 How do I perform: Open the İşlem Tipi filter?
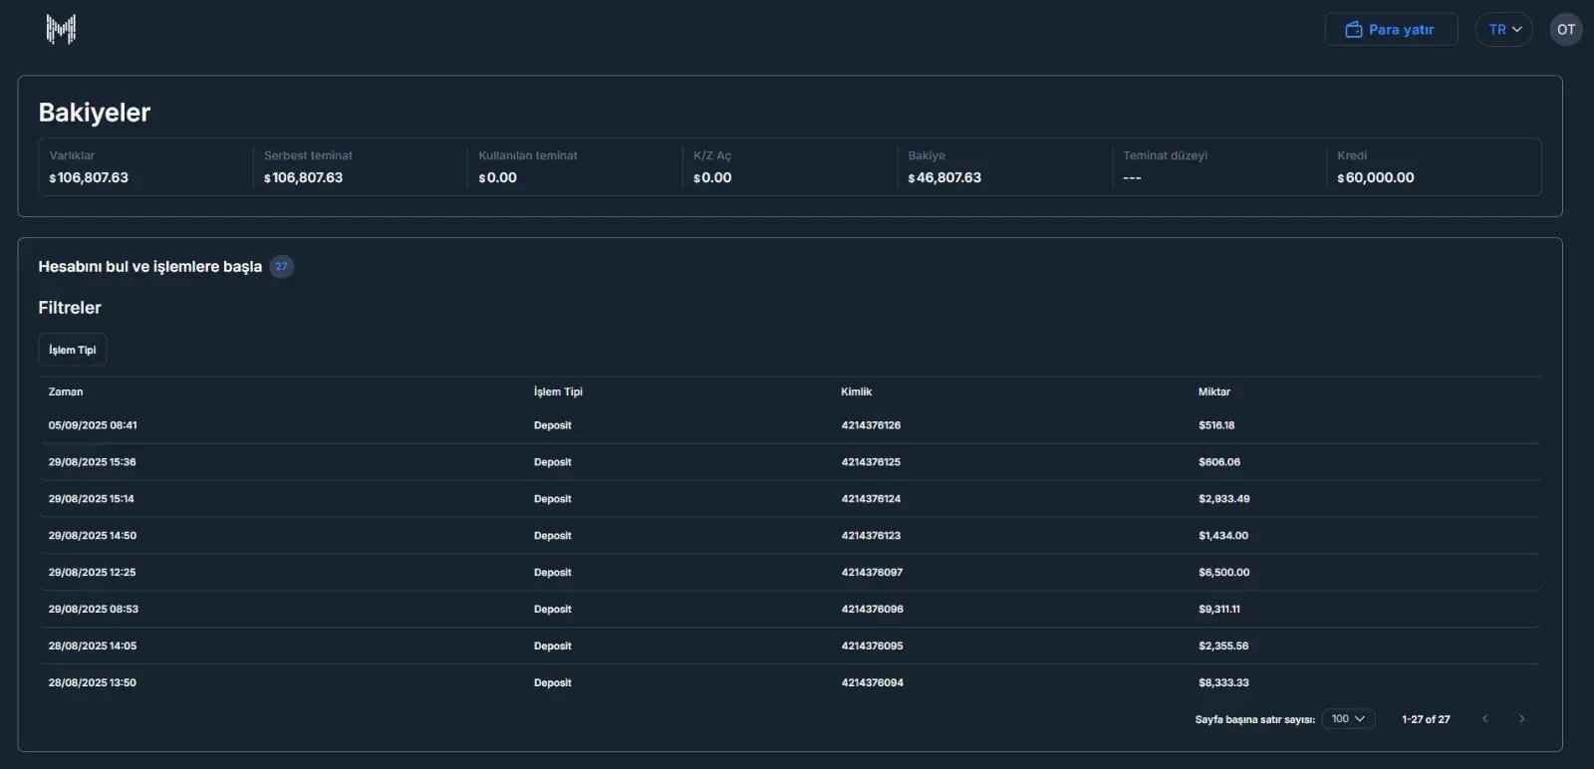click(x=73, y=350)
